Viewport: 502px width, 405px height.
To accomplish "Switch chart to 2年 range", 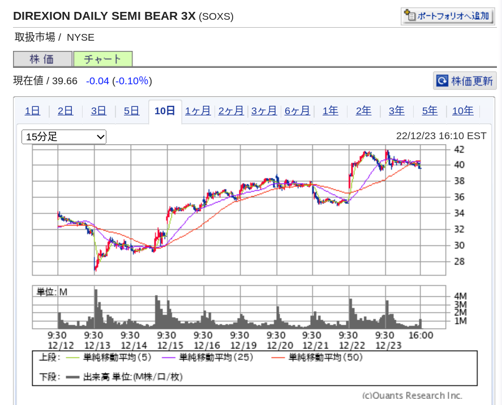I will click(363, 111).
